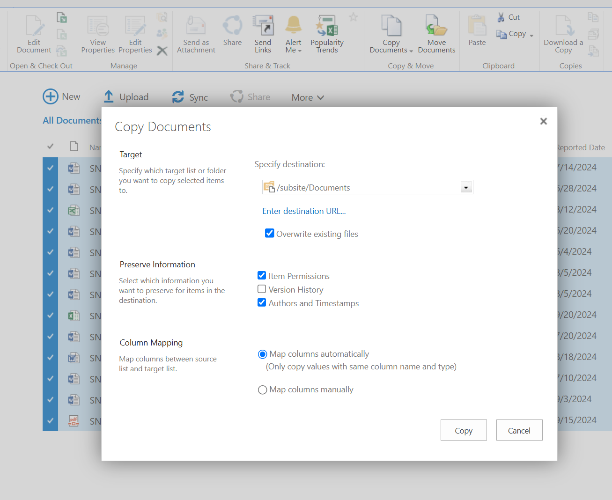This screenshot has width=612, height=500.
Task: Open the All Documents view
Action: tap(72, 120)
